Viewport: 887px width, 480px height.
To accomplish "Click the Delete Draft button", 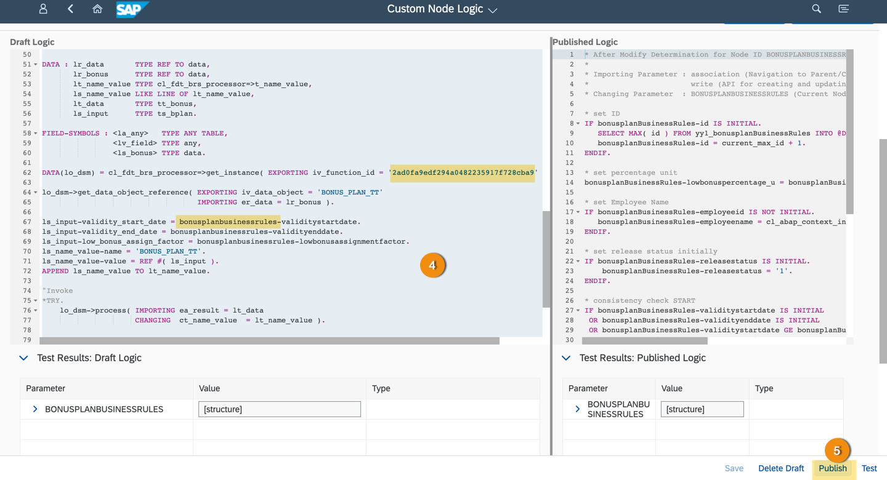I will [x=781, y=468].
